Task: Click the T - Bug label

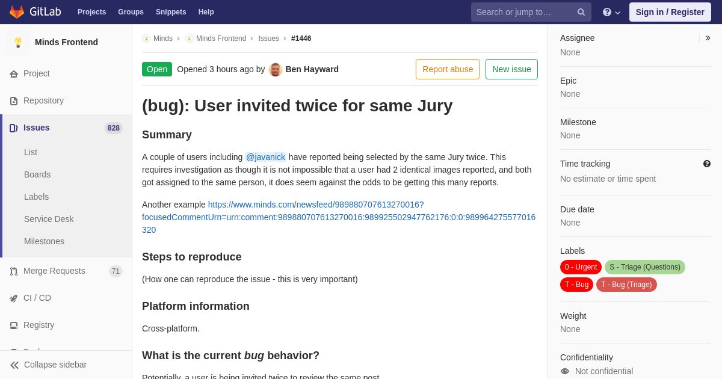Action: click(576, 285)
